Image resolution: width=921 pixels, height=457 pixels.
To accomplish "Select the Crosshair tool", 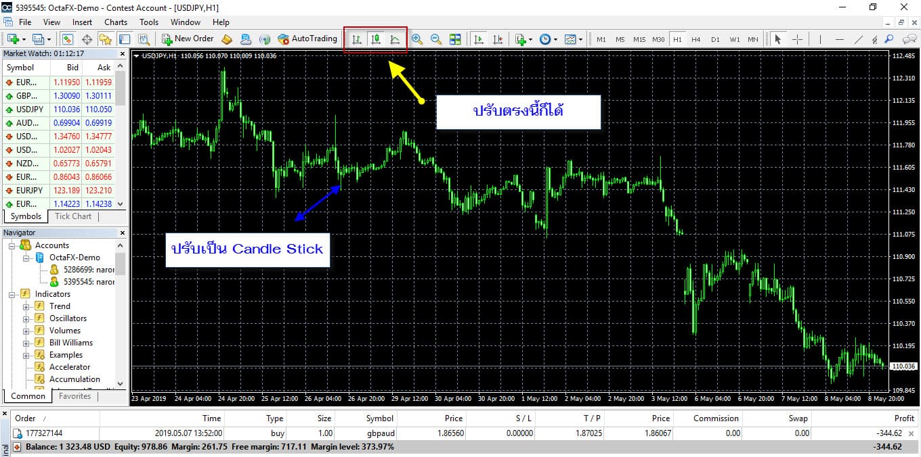I will [x=797, y=39].
